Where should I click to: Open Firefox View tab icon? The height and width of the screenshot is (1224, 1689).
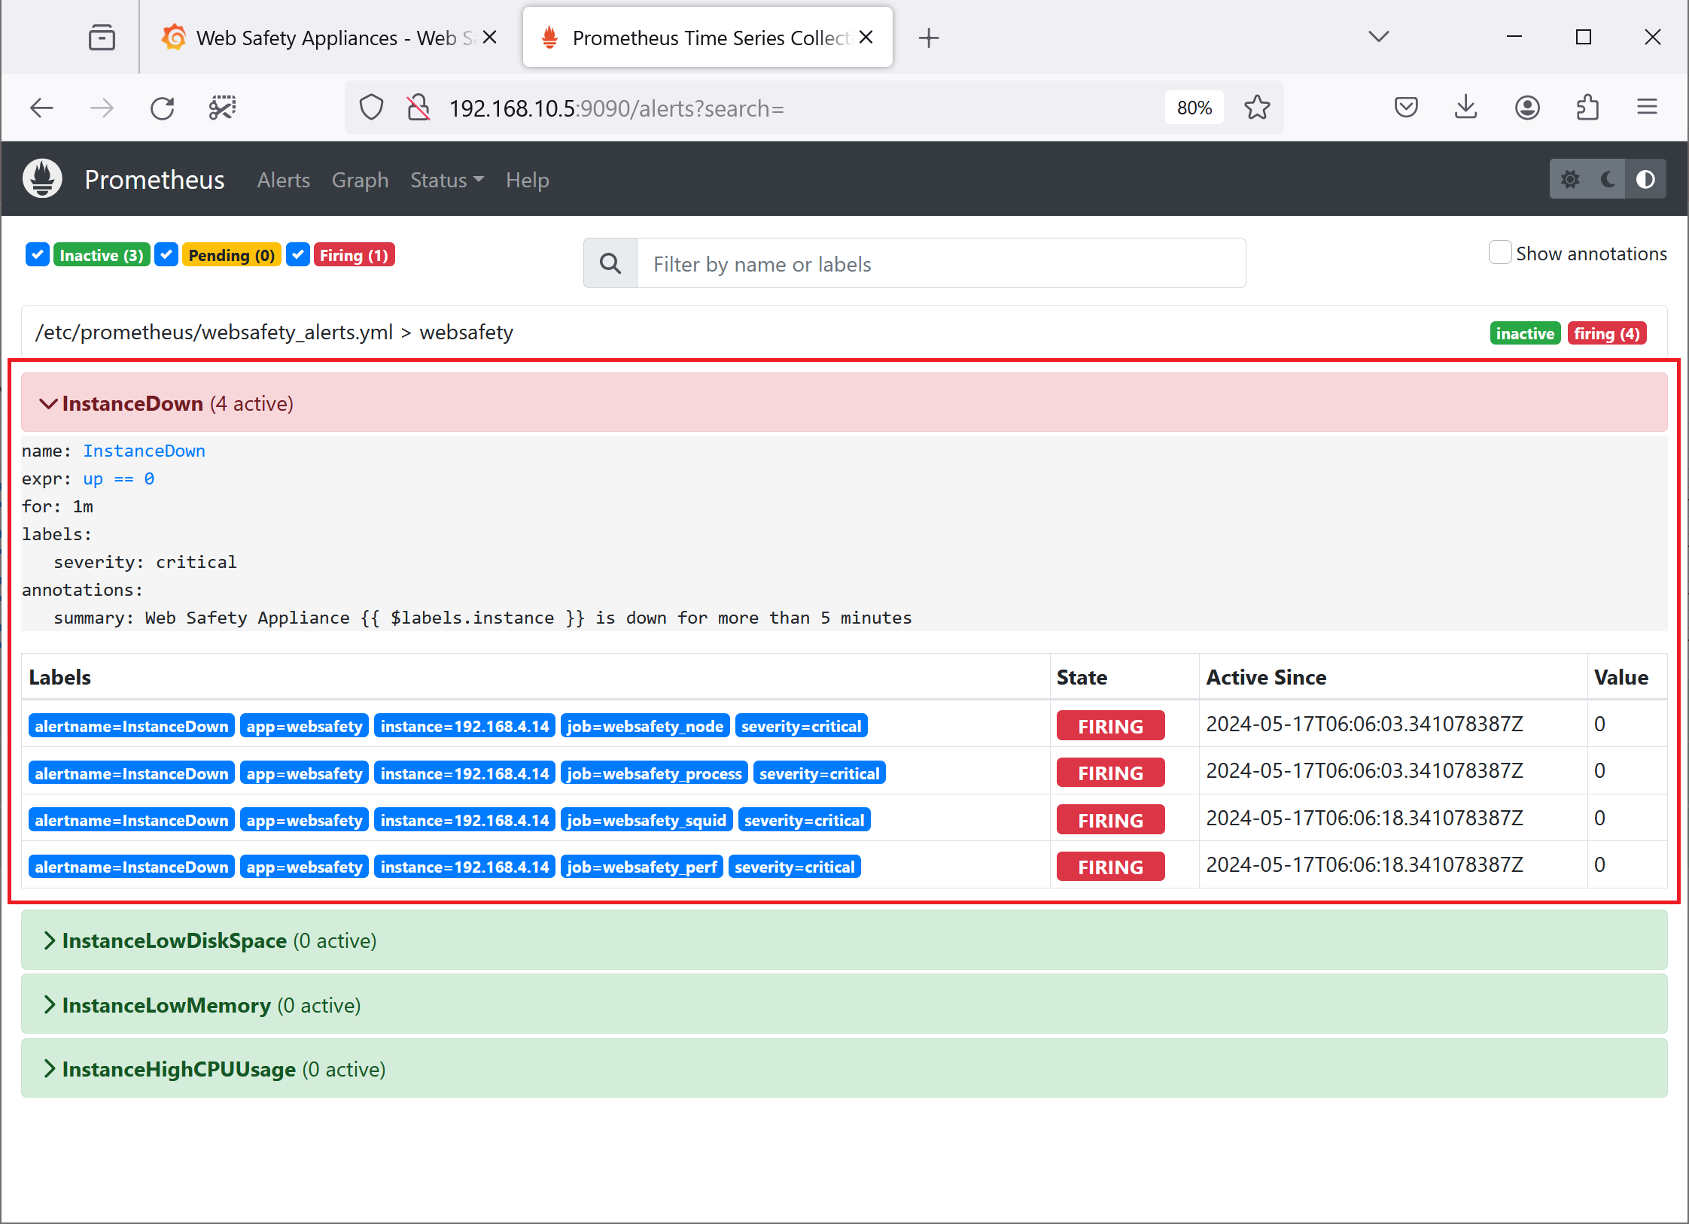coord(102,38)
